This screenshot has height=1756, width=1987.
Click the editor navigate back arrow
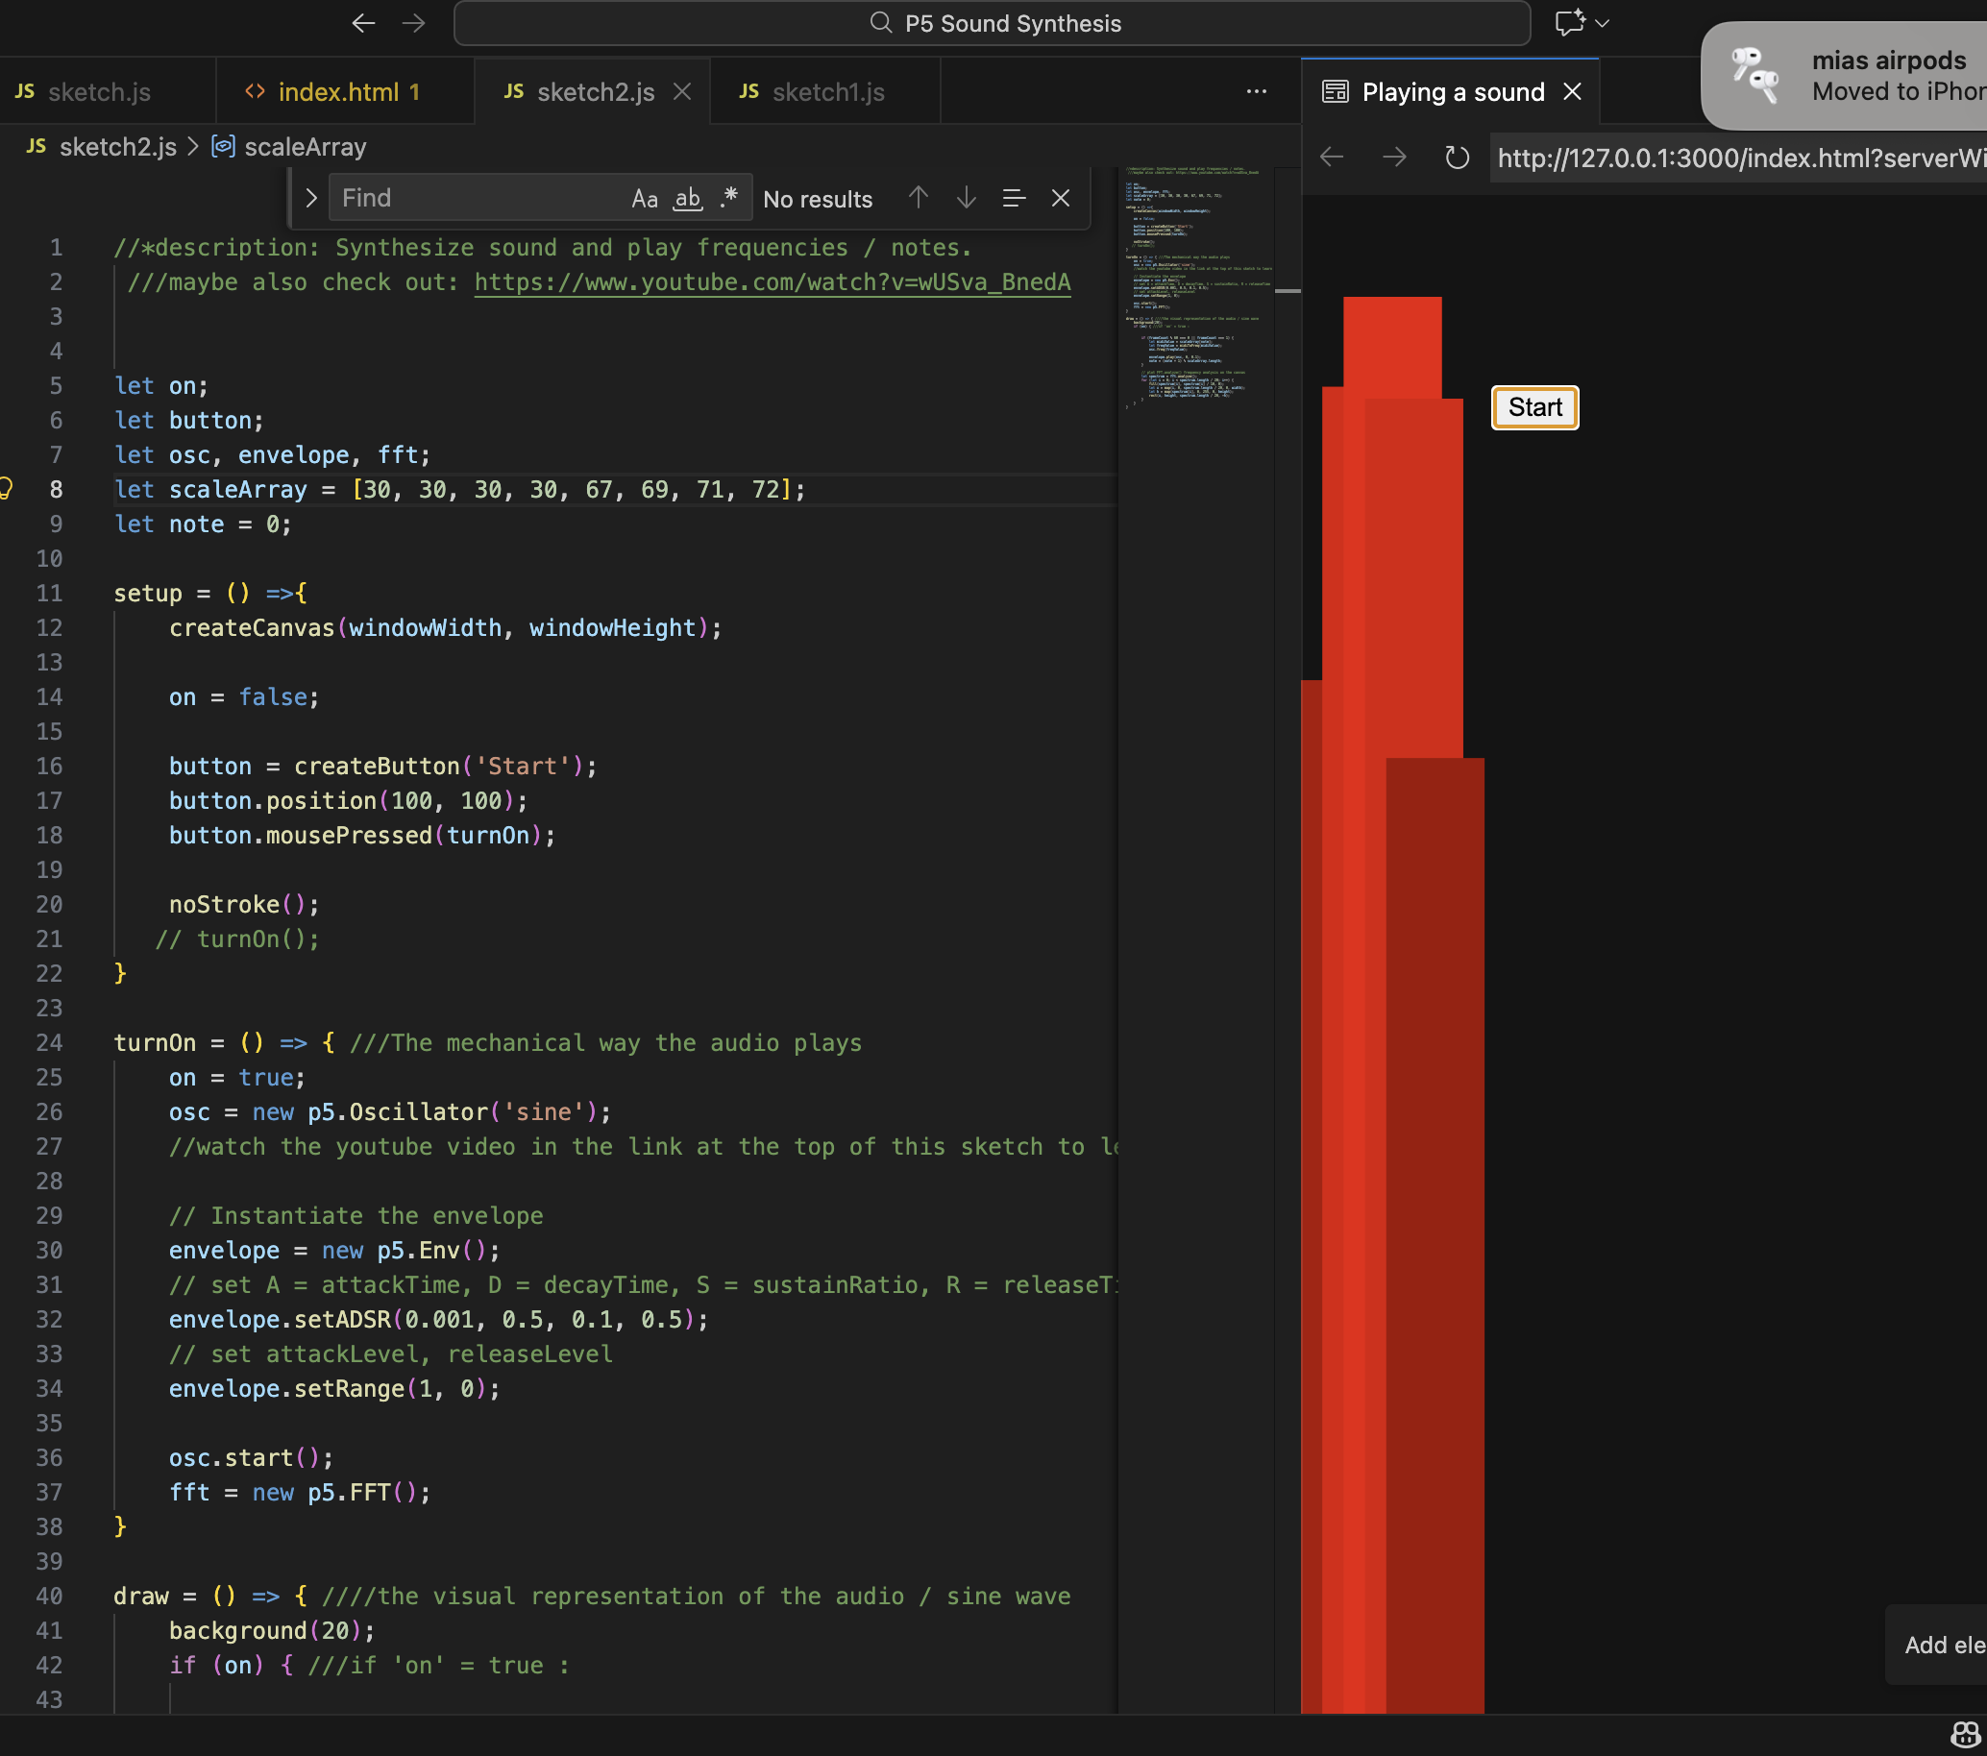coord(363,22)
